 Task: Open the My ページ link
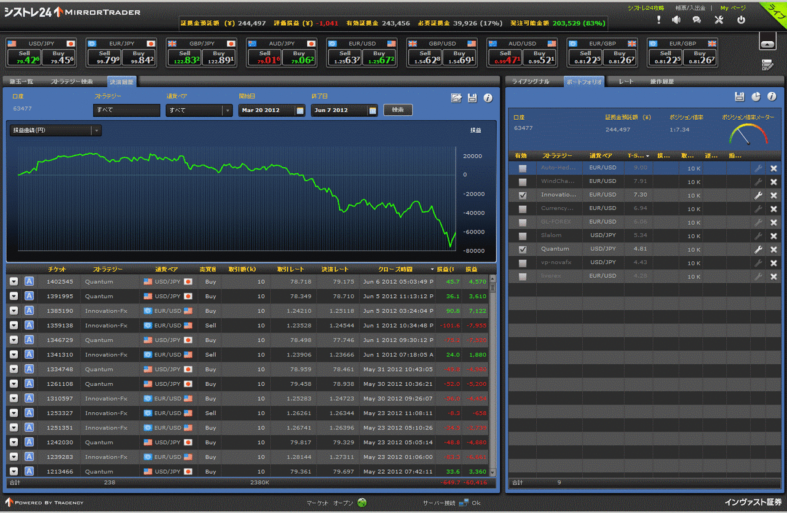pyautogui.click(x=733, y=8)
